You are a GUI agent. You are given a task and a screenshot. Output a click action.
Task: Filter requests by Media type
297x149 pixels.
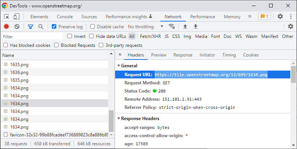(x=201, y=36)
